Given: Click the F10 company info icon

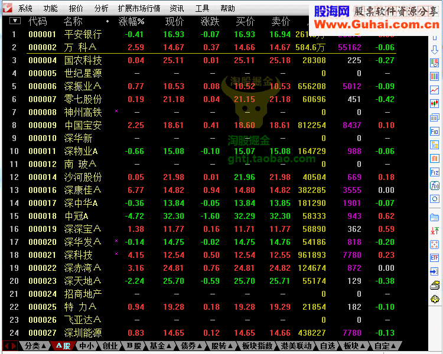Looking at the screenshot, I should [x=435, y=131].
